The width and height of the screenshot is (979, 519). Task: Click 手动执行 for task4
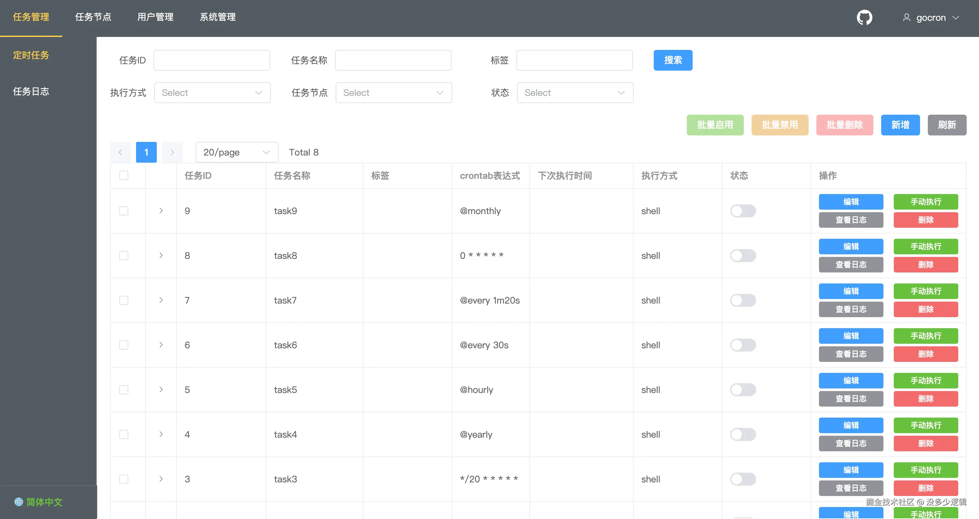926,425
